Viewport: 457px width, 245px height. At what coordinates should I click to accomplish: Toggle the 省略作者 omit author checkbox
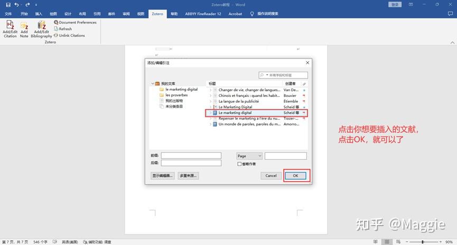pyautogui.click(x=239, y=164)
